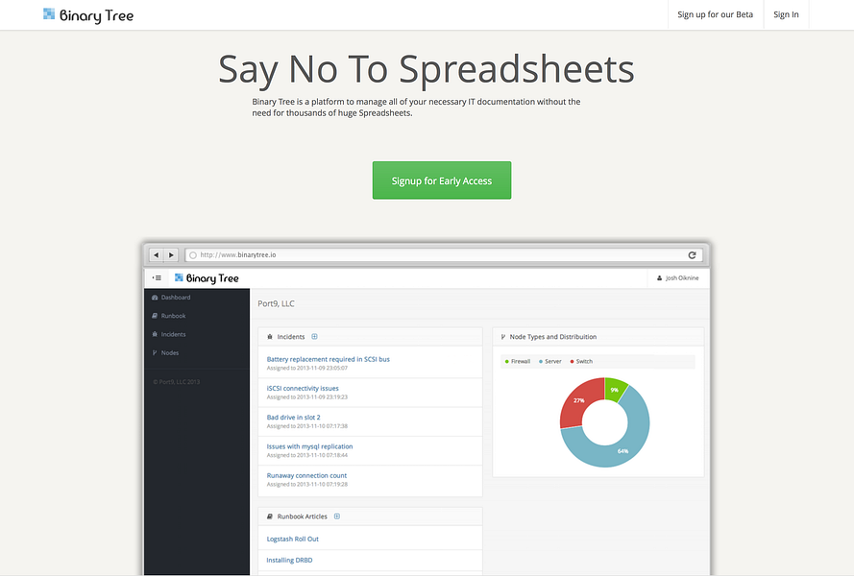This screenshot has height=576, width=854.
Task: Click the Port9, LLC heading
Action: pyautogui.click(x=276, y=303)
